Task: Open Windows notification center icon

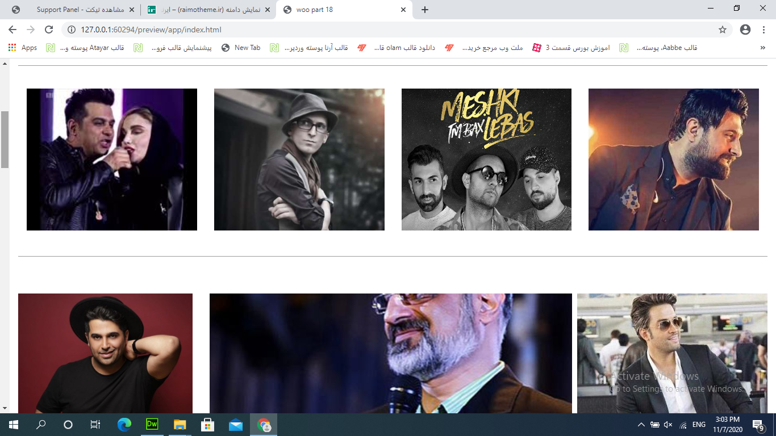Action: coord(758,425)
